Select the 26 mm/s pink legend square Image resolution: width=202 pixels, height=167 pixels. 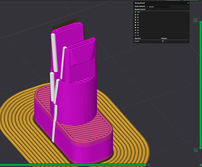tap(136, 33)
